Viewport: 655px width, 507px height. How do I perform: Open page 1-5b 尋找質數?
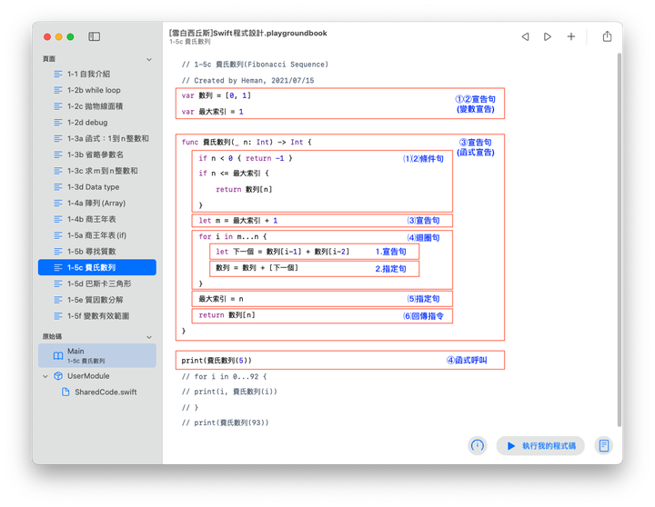pyautogui.click(x=97, y=251)
